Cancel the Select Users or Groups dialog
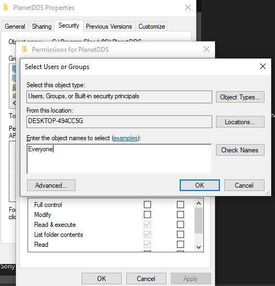Viewport: 275px width, 286px height. pyautogui.click(x=244, y=186)
